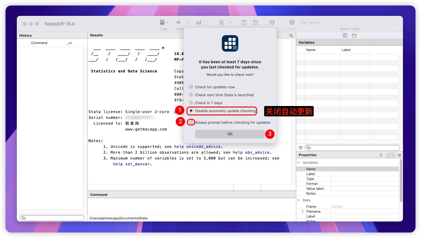Toggle 'Always prompt before checking for updates'
Image resolution: width=421 pixels, height=238 pixels.
coord(191,123)
